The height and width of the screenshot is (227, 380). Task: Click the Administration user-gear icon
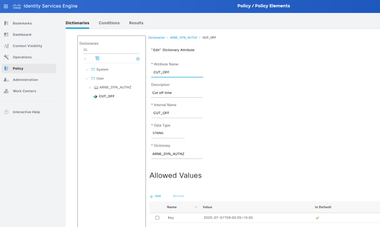click(x=6, y=80)
